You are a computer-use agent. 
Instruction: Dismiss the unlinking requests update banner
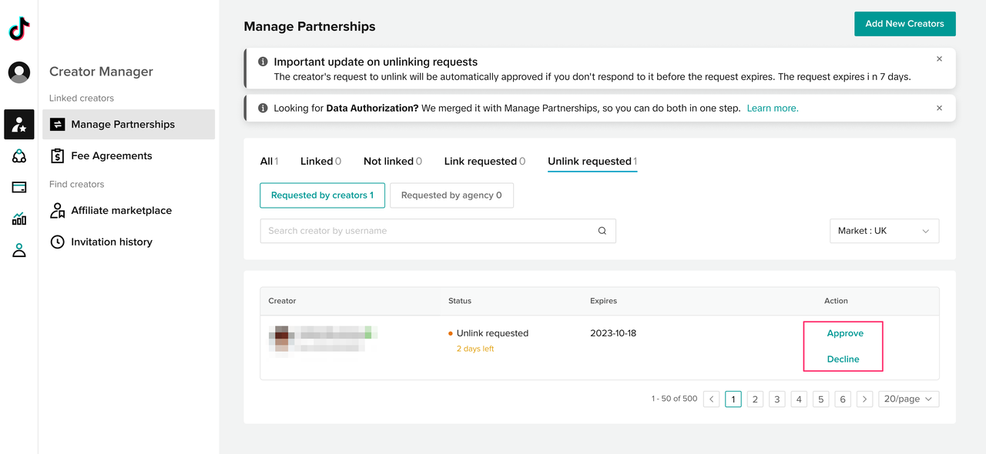[x=939, y=59]
